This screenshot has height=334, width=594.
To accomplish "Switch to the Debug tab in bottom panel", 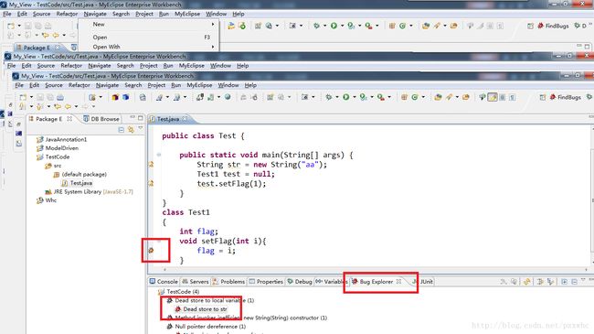I will click(300, 282).
